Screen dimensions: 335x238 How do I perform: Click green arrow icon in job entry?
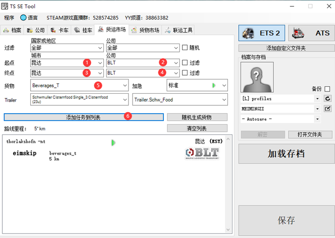[x=113, y=142]
